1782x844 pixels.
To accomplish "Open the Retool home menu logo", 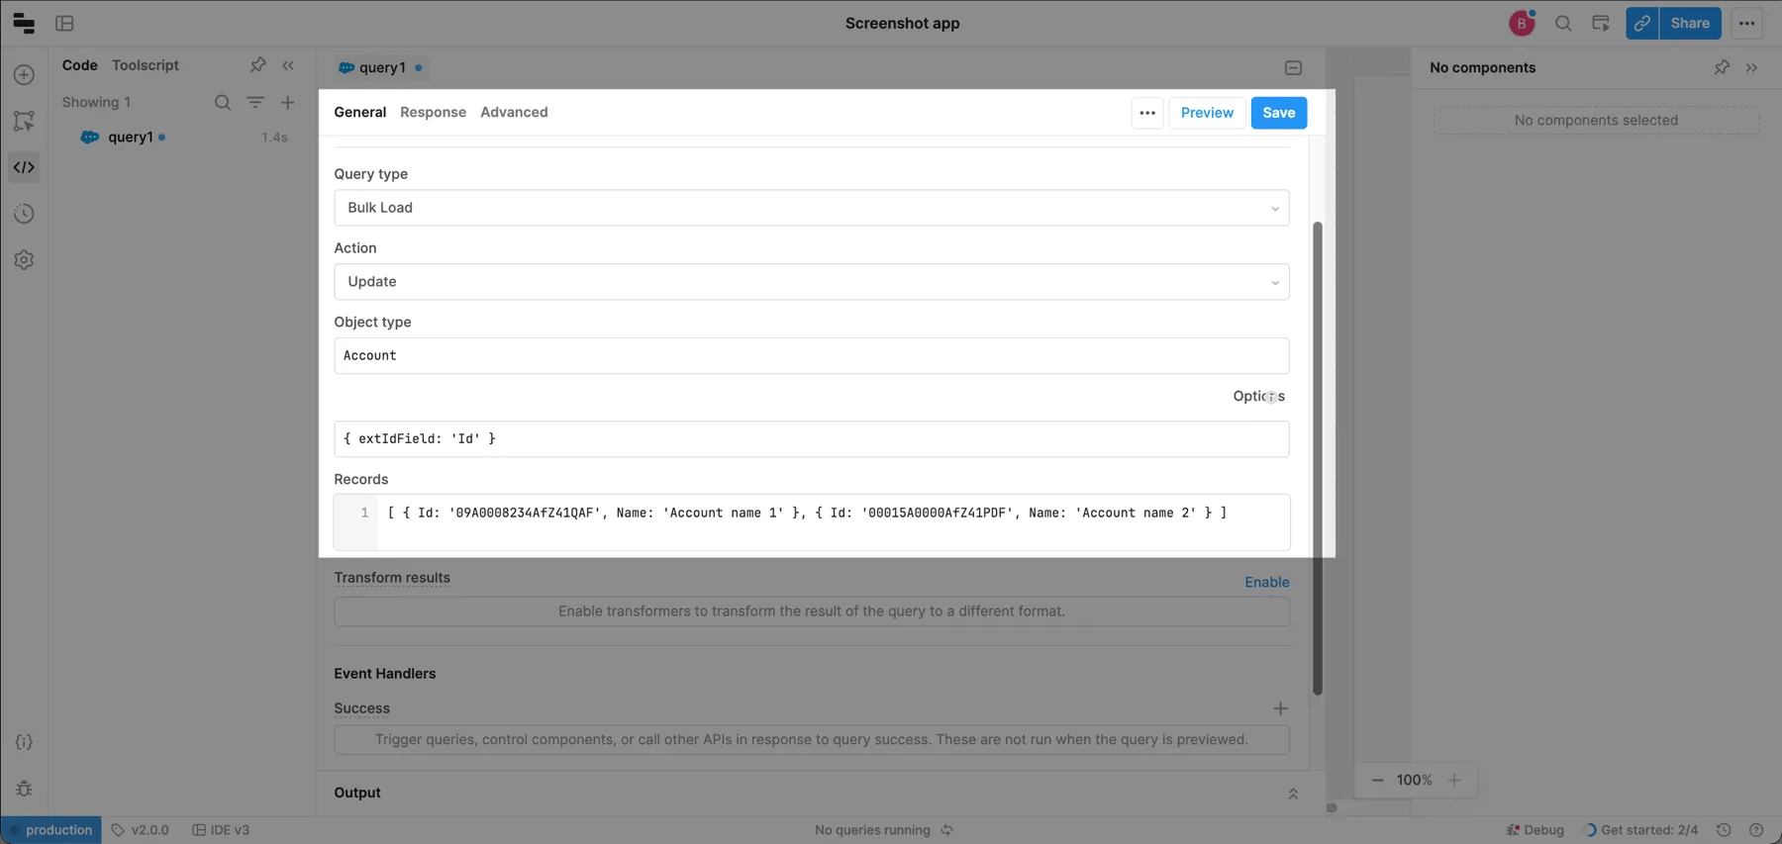I will (24, 23).
